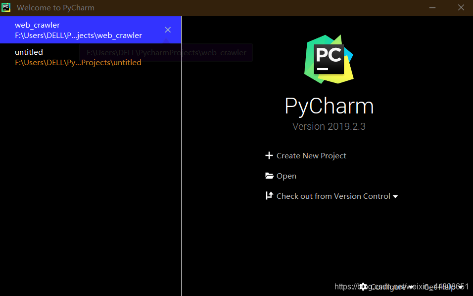The height and width of the screenshot is (296, 473).
Task: Click the plus icon beside Create New Project
Action: tap(269, 155)
